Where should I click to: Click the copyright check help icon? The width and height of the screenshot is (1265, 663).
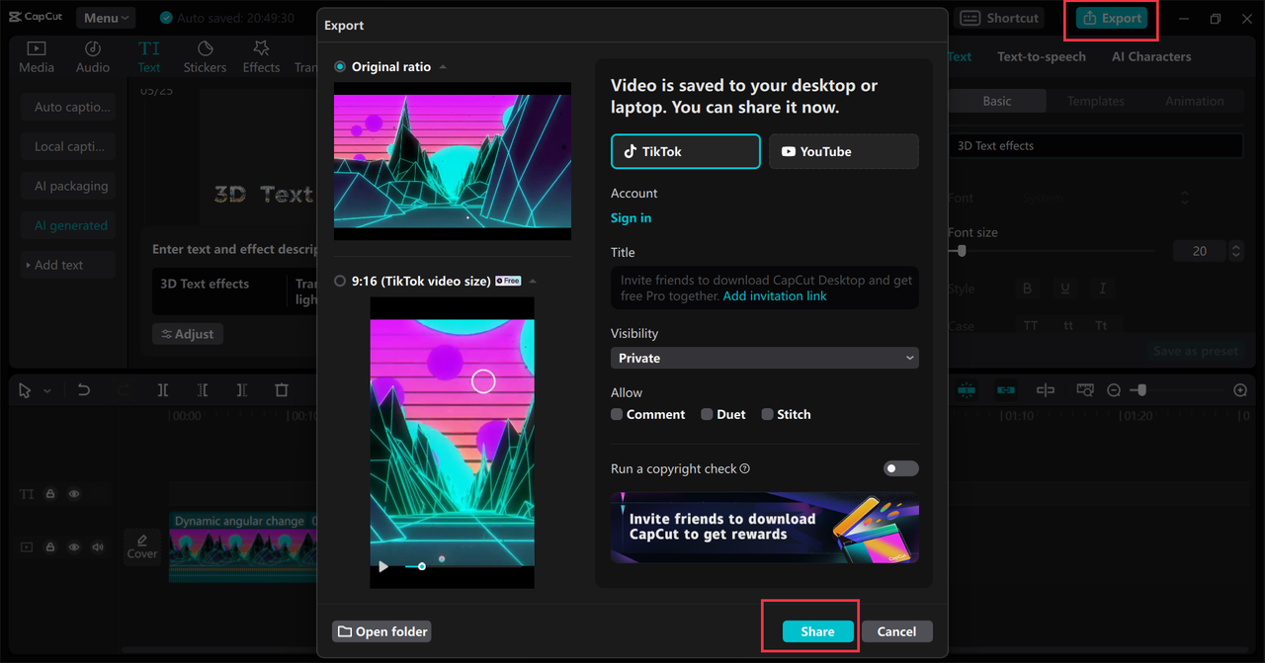[745, 468]
